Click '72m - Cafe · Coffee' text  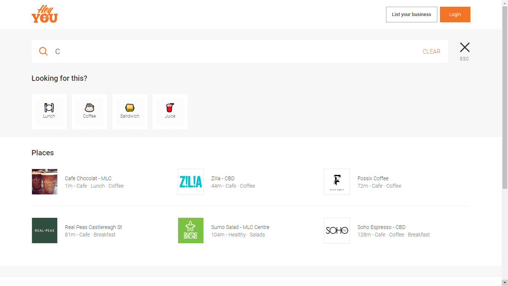379,186
